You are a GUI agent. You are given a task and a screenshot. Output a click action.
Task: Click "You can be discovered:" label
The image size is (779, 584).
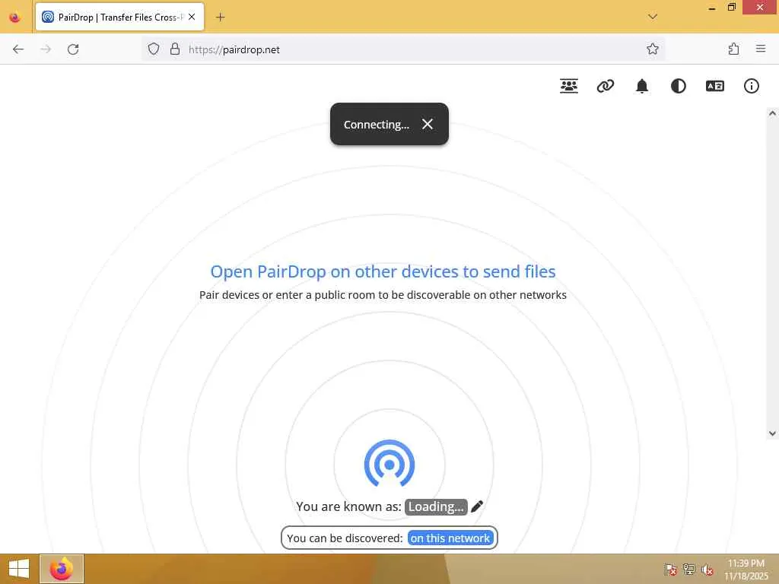345,538
